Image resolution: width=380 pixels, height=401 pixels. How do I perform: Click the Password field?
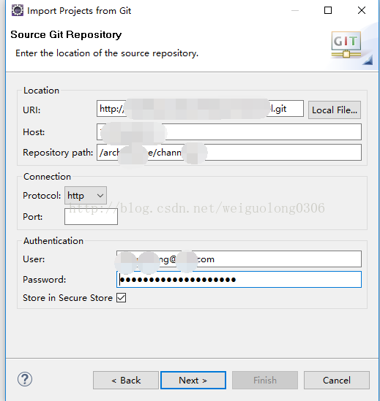(239, 279)
